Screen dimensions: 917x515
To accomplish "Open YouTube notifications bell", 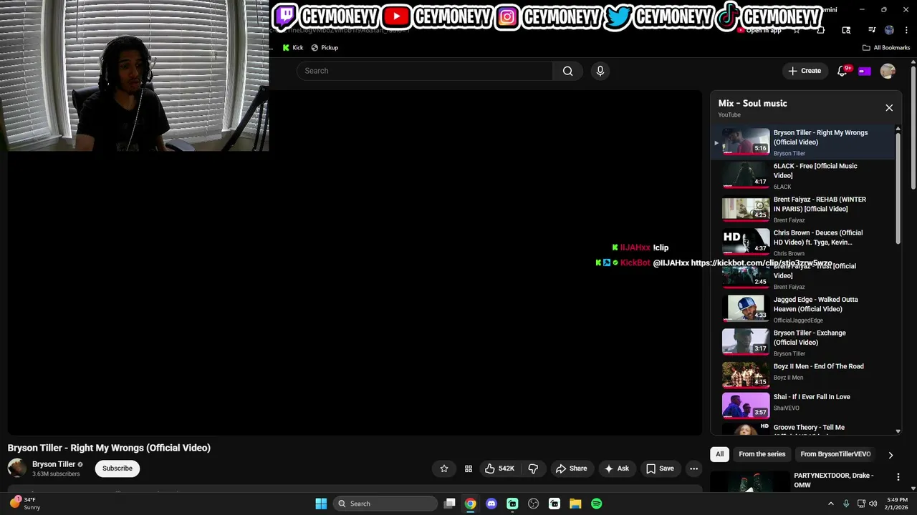I will point(842,71).
